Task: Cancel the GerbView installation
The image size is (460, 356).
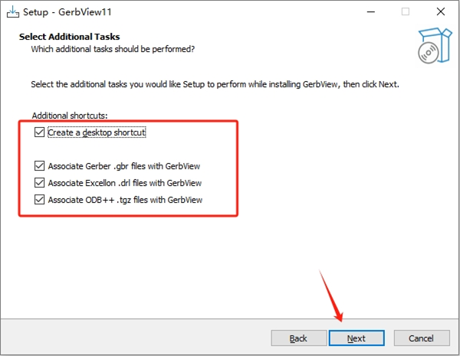Action: coord(421,338)
